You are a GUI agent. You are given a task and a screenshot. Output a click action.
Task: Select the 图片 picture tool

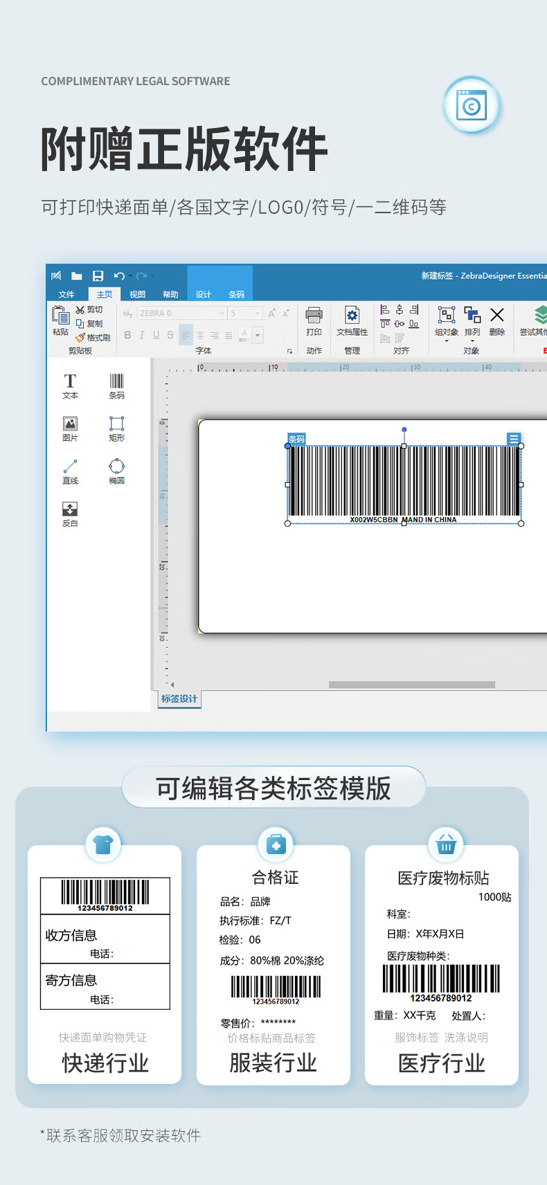click(70, 428)
